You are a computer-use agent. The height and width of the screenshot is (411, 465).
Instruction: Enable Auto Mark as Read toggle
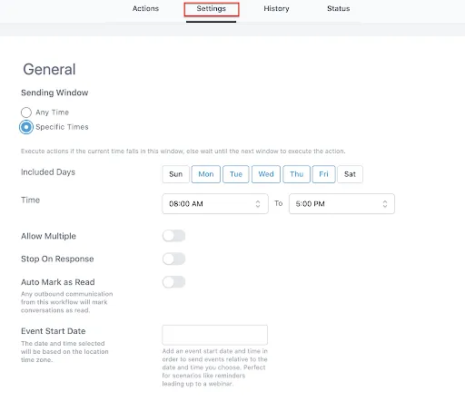tap(173, 282)
